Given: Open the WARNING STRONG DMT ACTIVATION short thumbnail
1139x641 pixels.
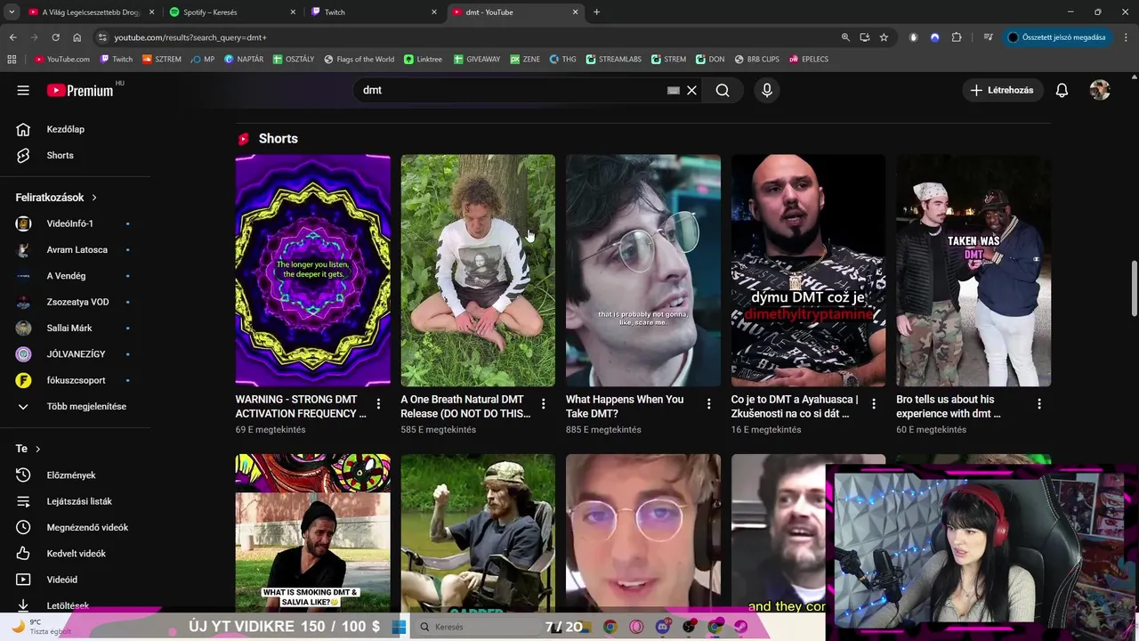Looking at the screenshot, I should (312, 271).
